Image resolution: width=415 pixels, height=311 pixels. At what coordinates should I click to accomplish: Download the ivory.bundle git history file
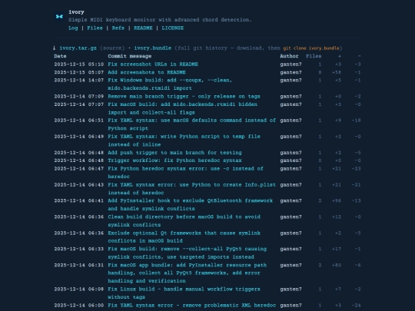[x=152, y=48]
